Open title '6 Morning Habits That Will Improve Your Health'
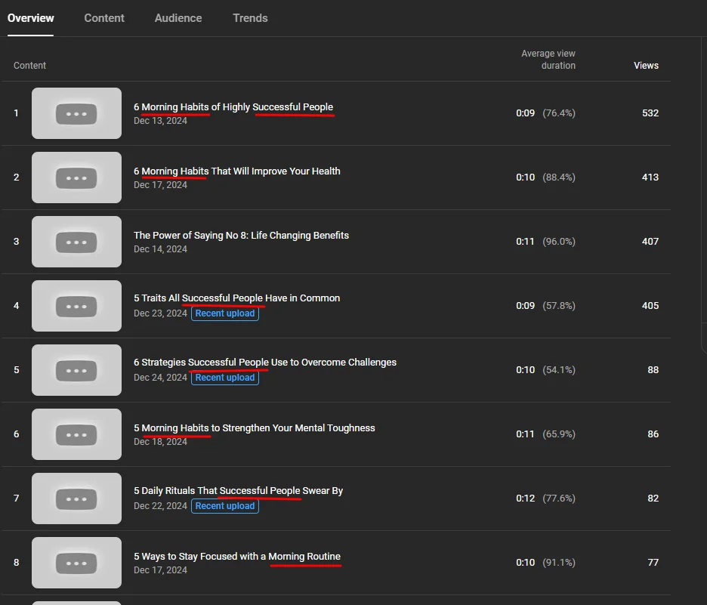This screenshot has width=707, height=605. coord(236,171)
